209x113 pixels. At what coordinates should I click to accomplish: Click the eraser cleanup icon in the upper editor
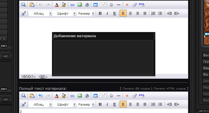coord(134,5)
